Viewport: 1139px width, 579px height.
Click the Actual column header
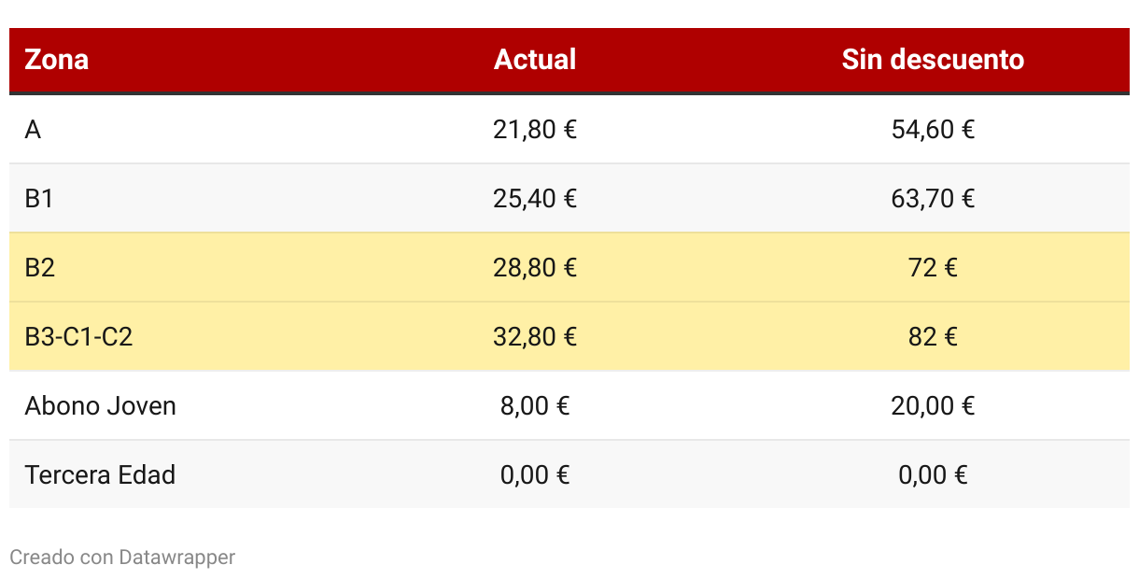point(535,60)
